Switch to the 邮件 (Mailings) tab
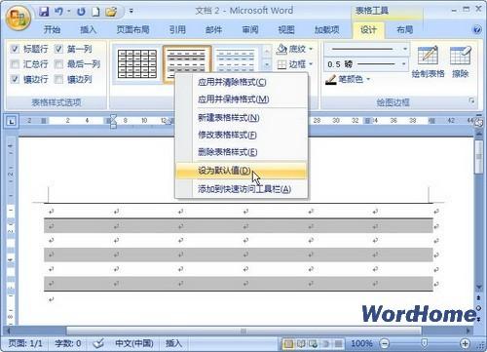 [x=214, y=30]
